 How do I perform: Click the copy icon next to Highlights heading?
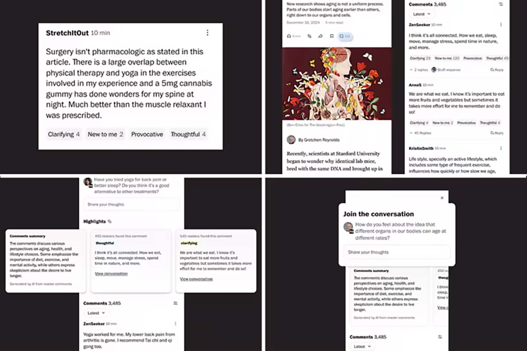point(110,221)
